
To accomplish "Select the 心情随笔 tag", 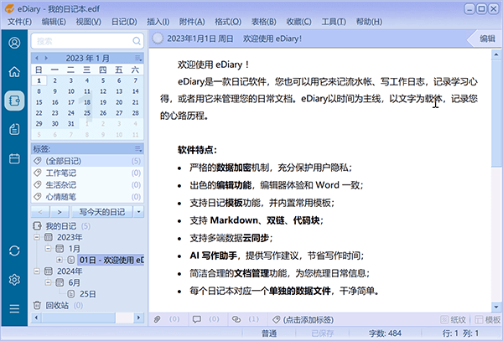I will (x=87, y=197).
